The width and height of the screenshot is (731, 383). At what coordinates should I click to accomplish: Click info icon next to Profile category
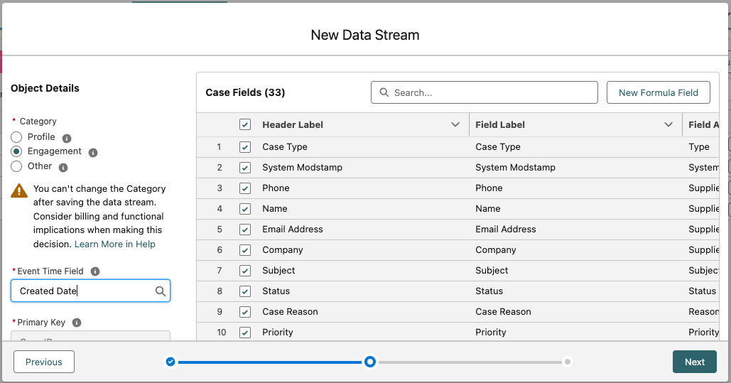pos(67,138)
